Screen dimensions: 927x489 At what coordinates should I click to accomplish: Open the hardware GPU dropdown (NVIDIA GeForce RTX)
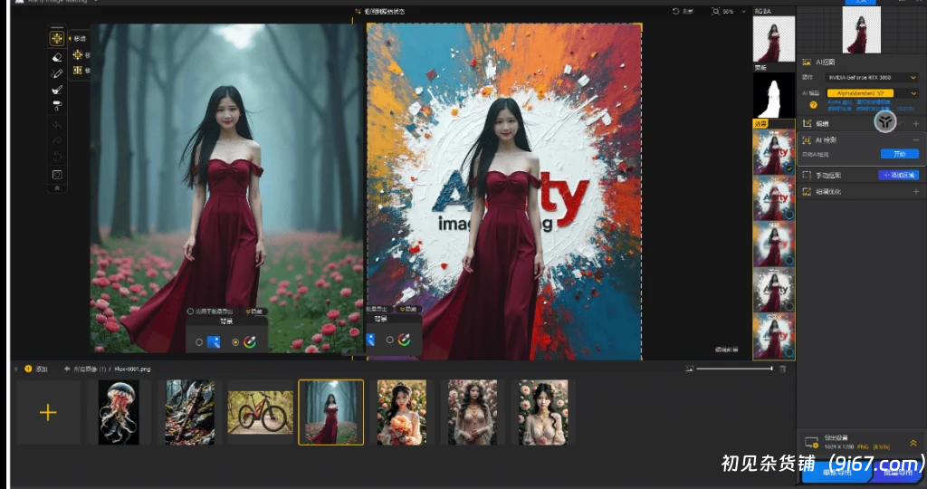point(872,78)
